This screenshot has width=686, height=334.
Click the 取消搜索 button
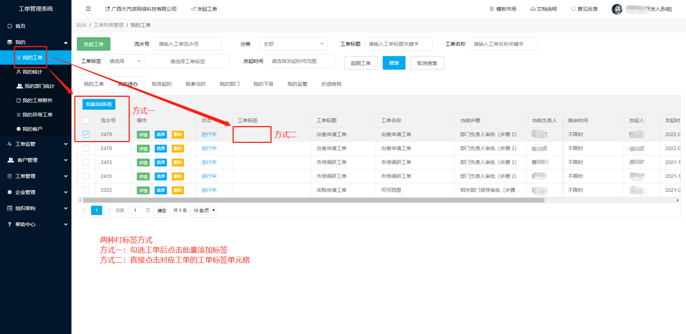click(427, 63)
